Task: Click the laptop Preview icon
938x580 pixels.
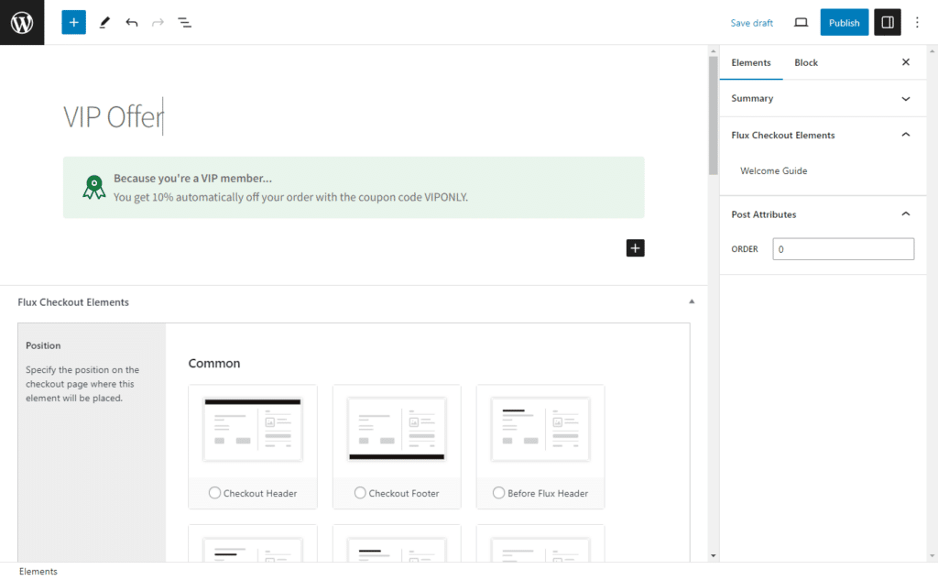Action: pos(801,23)
